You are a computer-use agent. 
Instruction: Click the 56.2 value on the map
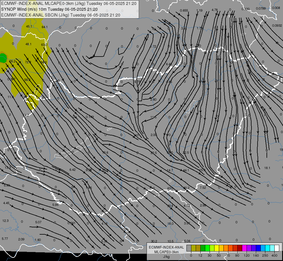(x=27, y=80)
